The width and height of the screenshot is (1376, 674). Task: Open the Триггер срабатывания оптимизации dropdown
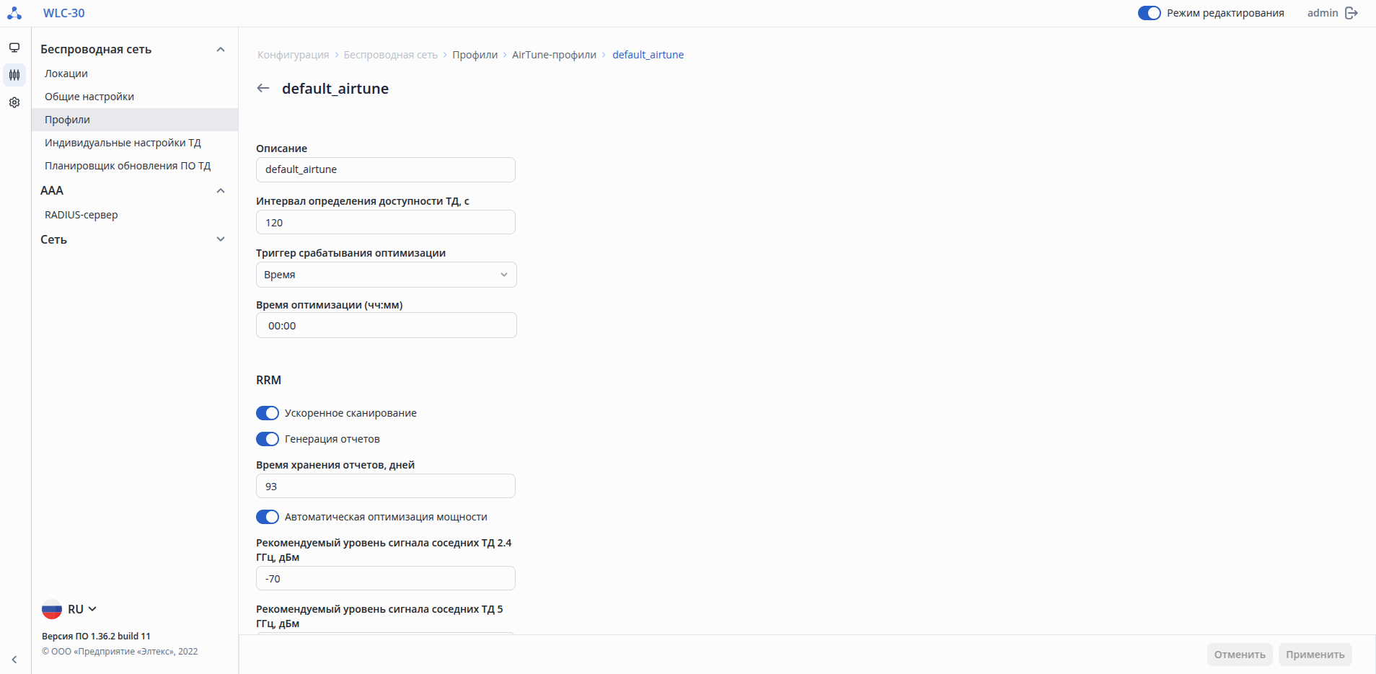pyautogui.click(x=386, y=275)
